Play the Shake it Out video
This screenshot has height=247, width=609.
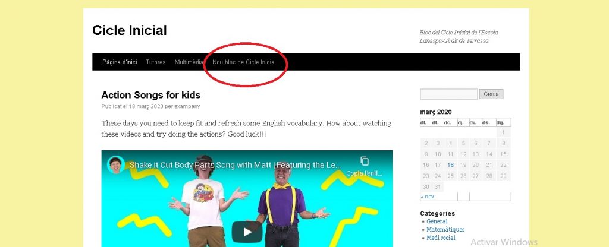pos(247,232)
